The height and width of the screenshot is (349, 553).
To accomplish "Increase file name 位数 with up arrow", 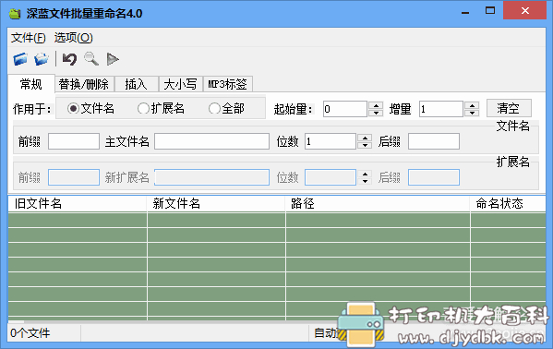I will [365, 138].
